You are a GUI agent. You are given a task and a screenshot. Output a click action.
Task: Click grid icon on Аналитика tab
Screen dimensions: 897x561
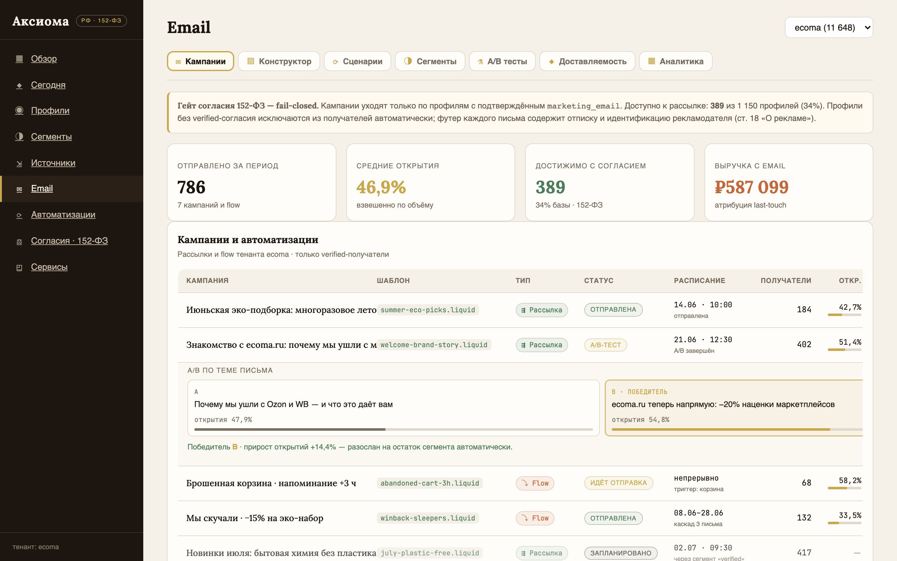[x=652, y=61]
